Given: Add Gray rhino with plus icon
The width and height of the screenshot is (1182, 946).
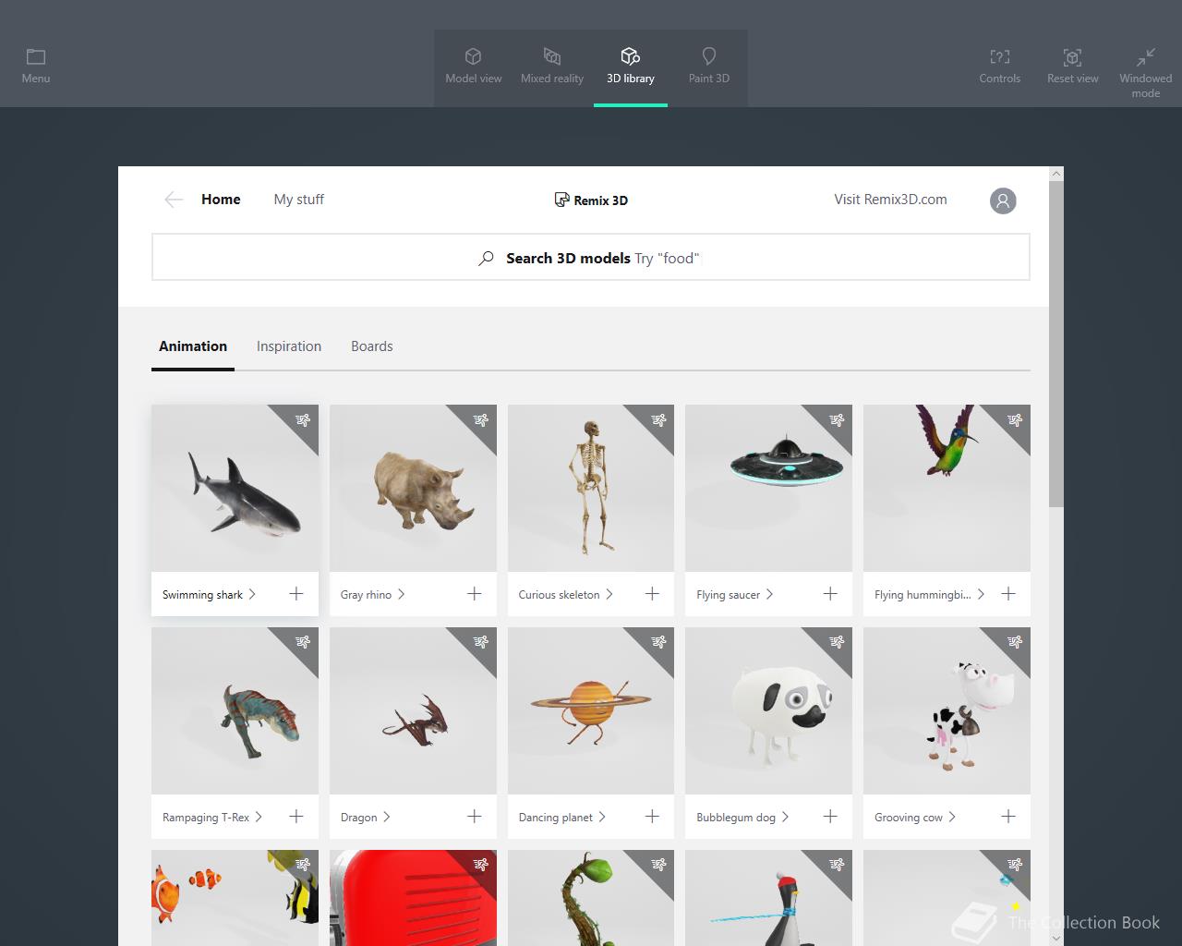Looking at the screenshot, I should (475, 594).
